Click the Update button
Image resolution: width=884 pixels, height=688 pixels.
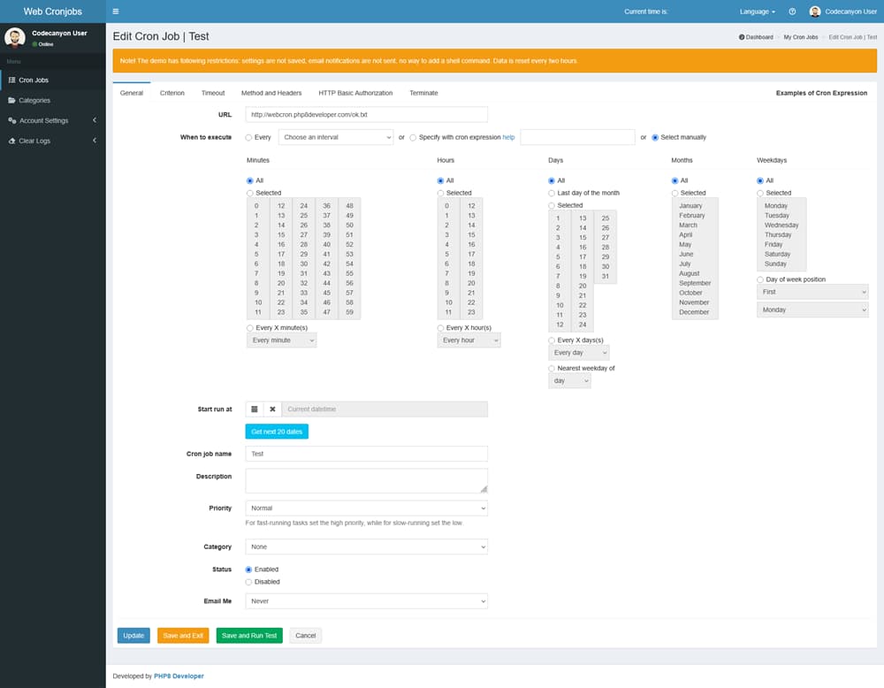coord(133,636)
